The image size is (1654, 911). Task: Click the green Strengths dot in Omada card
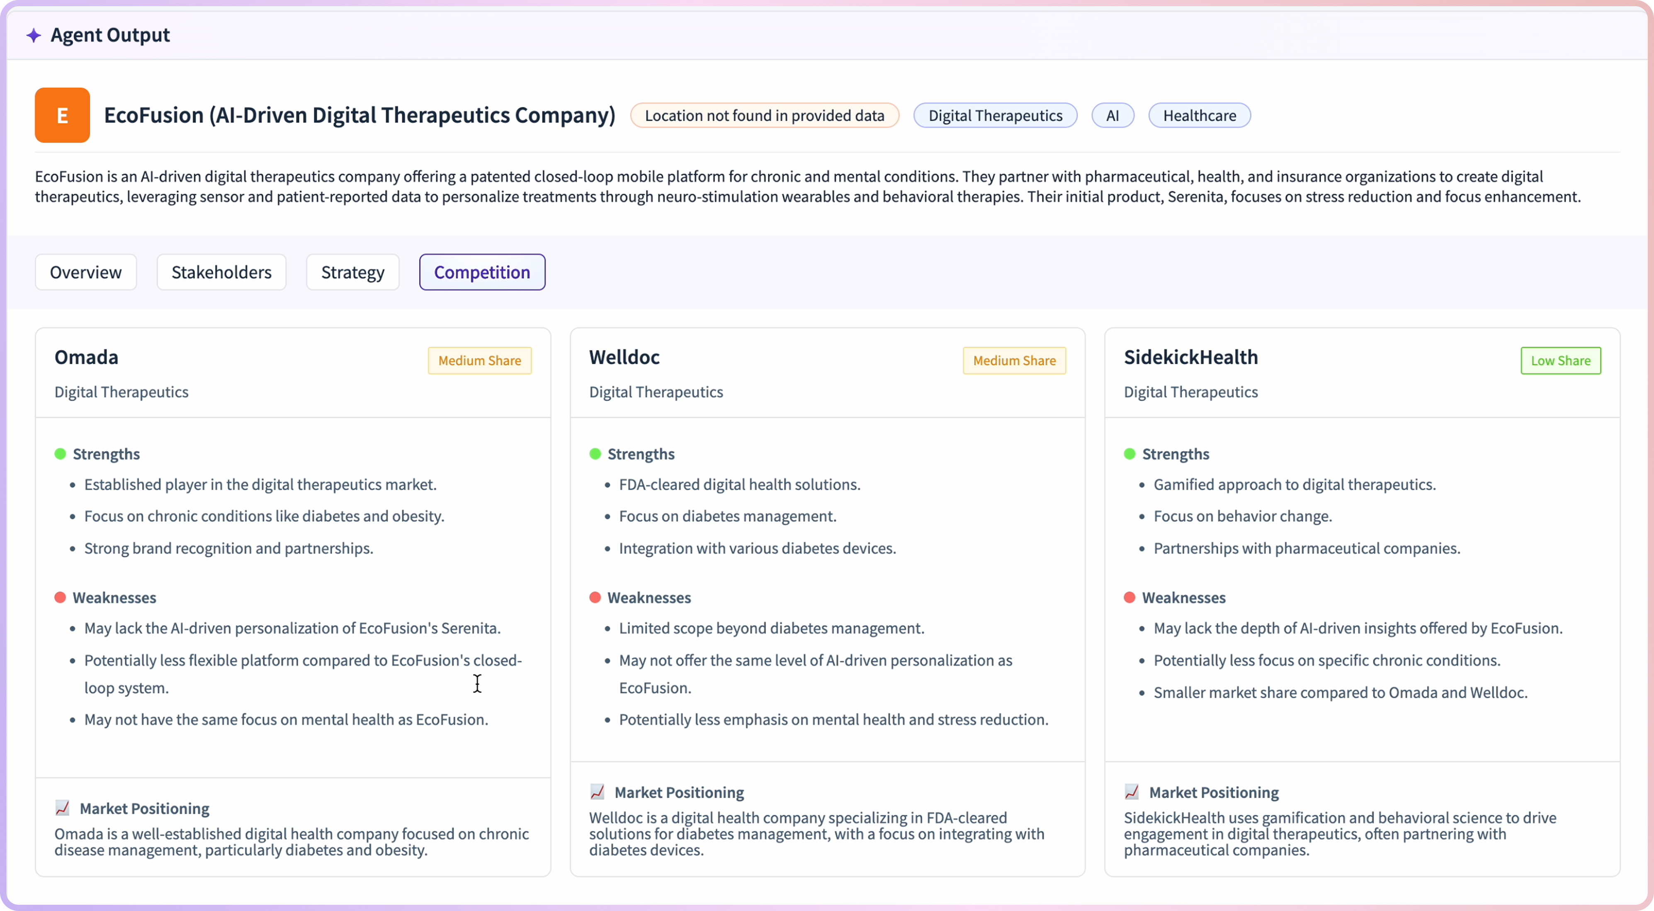coord(61,454)
